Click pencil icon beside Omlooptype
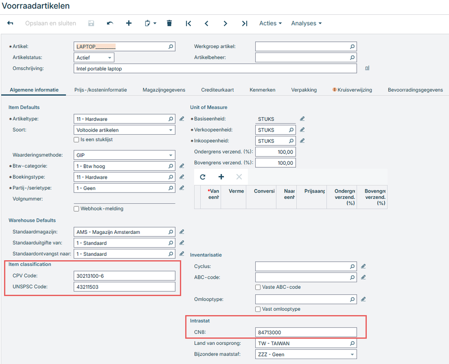The image size is (449, 364). point(364,299)
